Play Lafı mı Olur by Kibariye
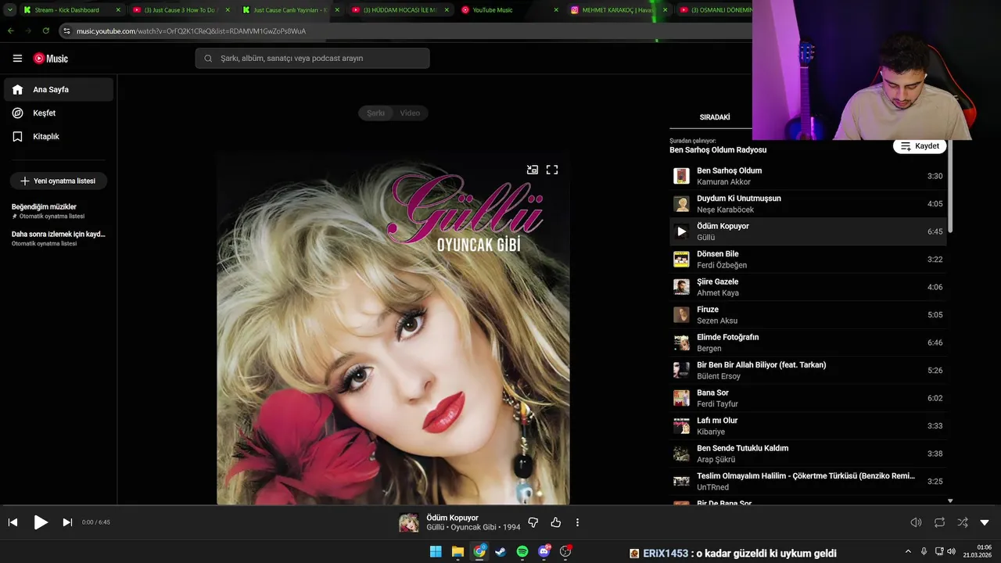 click(808, 426)
